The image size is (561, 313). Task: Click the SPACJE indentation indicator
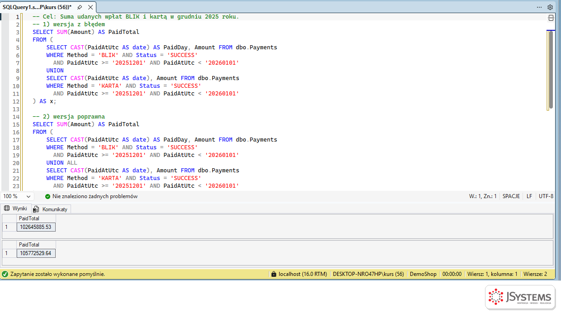(511, 197)
